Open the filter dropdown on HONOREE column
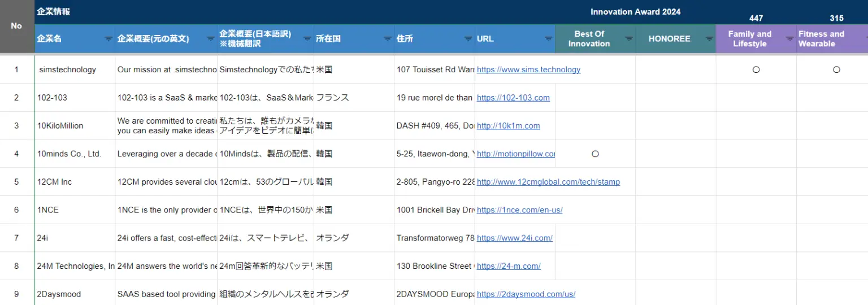This screenshot has width=868, height=305. coord(709,39)
